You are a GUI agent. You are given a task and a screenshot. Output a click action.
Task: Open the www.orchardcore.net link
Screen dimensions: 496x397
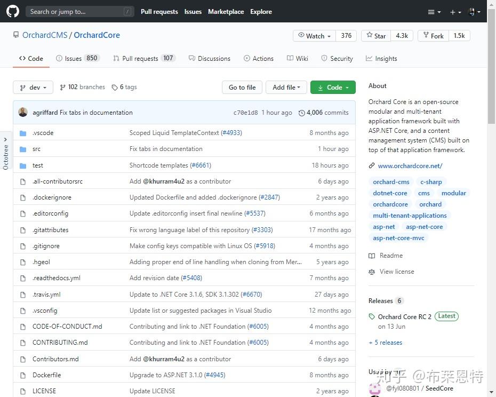tap(410, 165)
